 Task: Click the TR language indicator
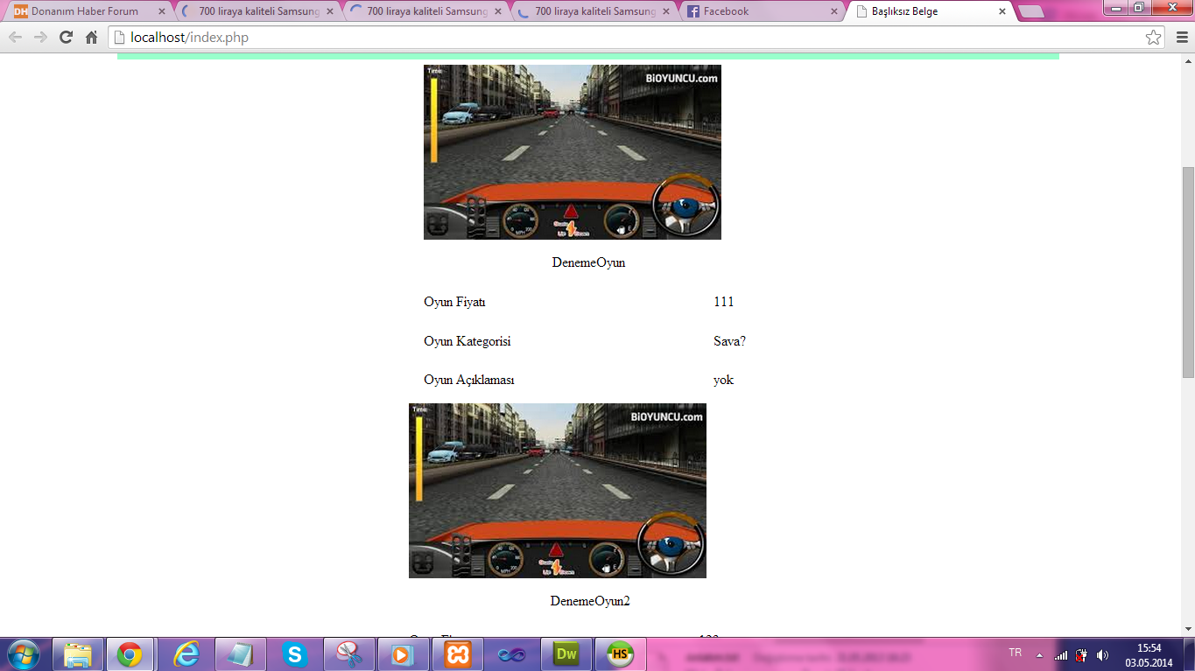(x=1016, y=653)
